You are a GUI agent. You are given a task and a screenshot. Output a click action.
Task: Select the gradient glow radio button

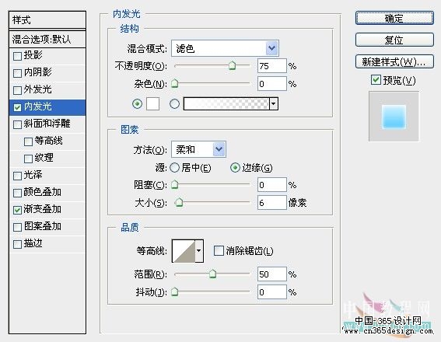pos(175,104)
